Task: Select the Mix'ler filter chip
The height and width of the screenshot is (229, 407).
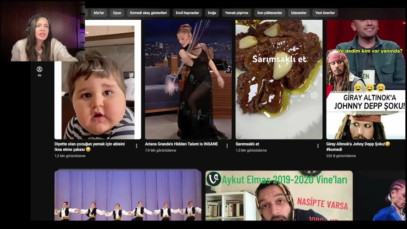Action: tap(99, 13)
